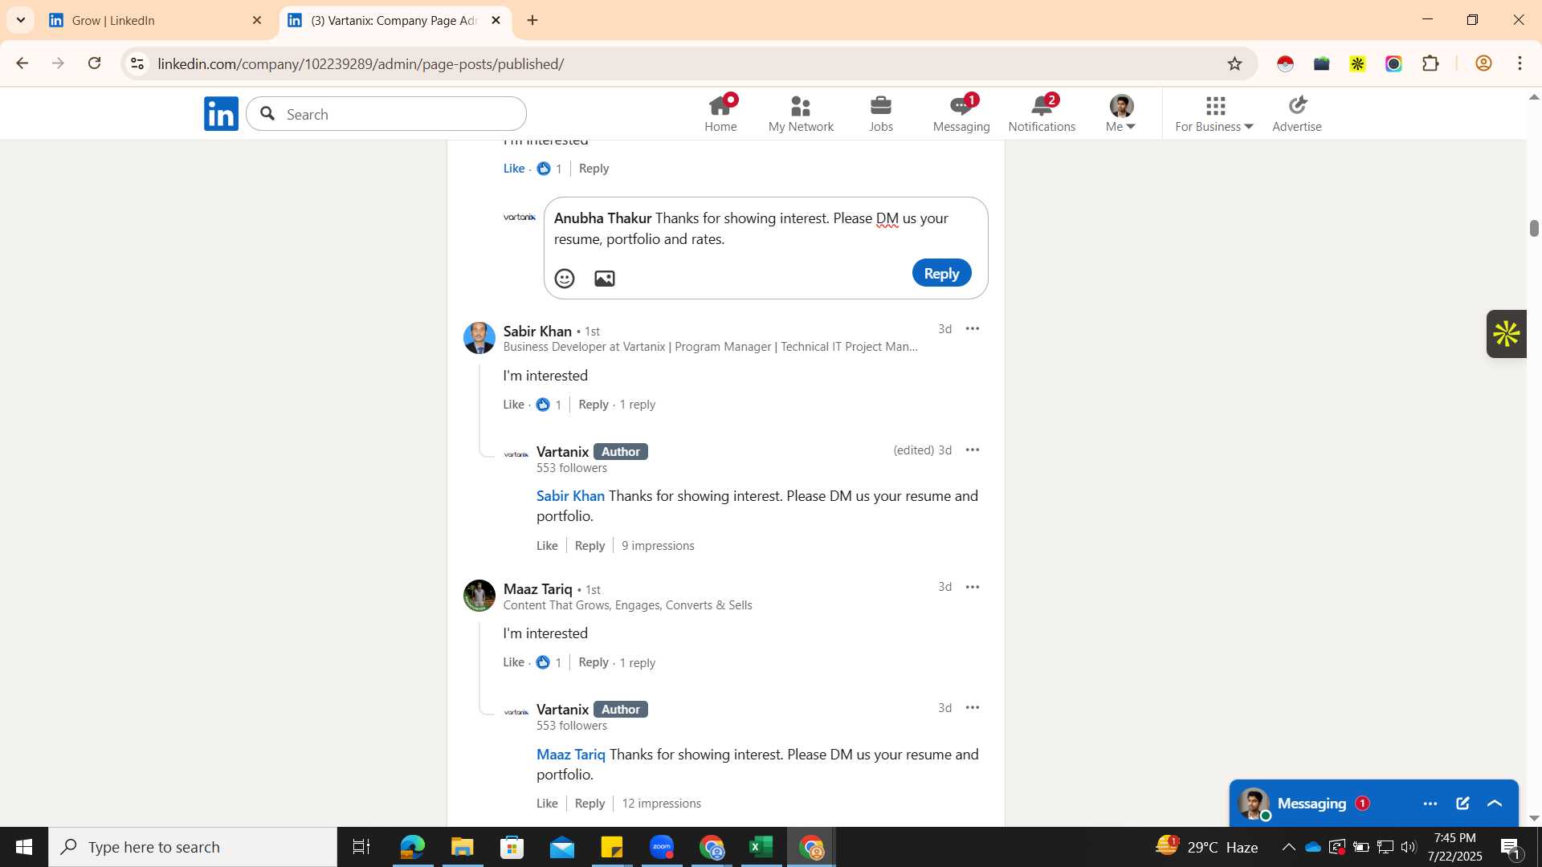Click the page vertical scrollbar thumb

click(x=1534, y=228)
